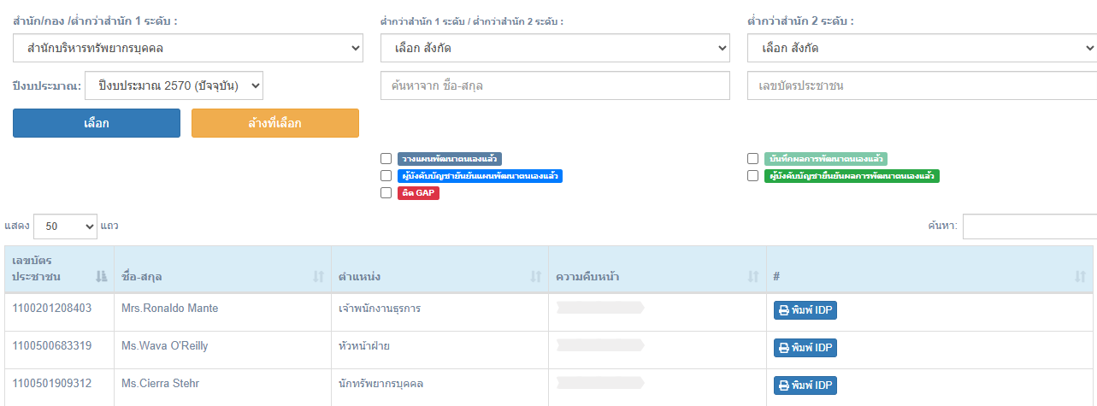Click the name Ms.Cierra Stehr
Screen dimensions: 1097x406
click(x=161, y=383)
